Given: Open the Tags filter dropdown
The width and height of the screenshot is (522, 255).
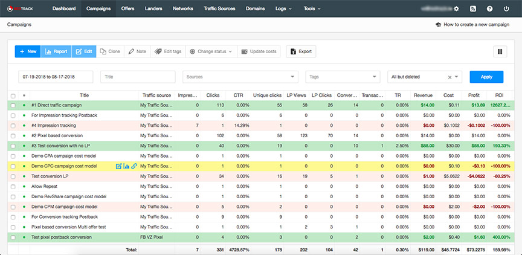Looking at the screenshot, I should coord(343,77).
